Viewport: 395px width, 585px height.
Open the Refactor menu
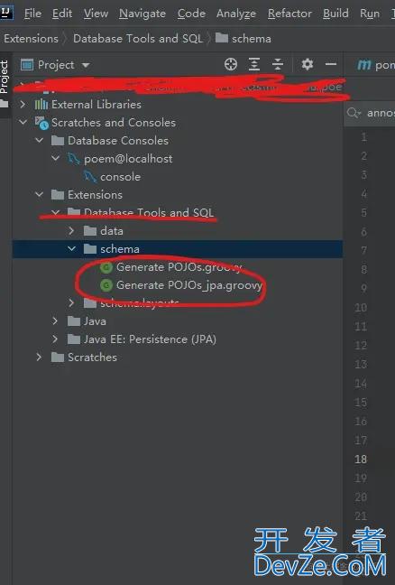coord(289,14)
